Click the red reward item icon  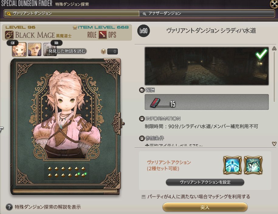click(x=155, y=103)
